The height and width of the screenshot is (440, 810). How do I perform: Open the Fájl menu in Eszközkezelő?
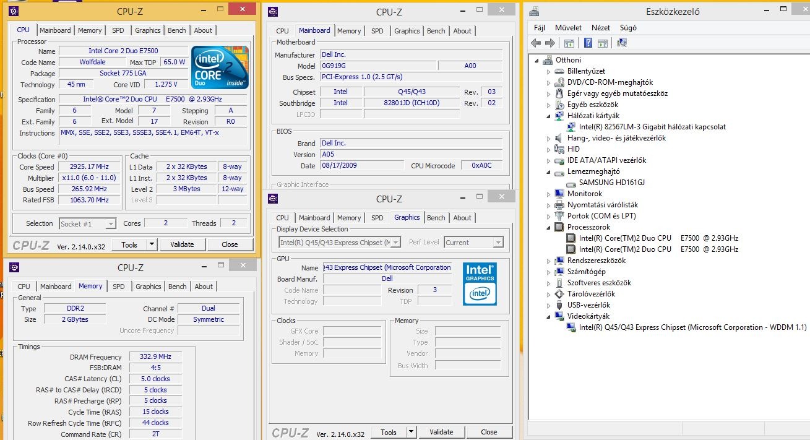pos(540,28)
